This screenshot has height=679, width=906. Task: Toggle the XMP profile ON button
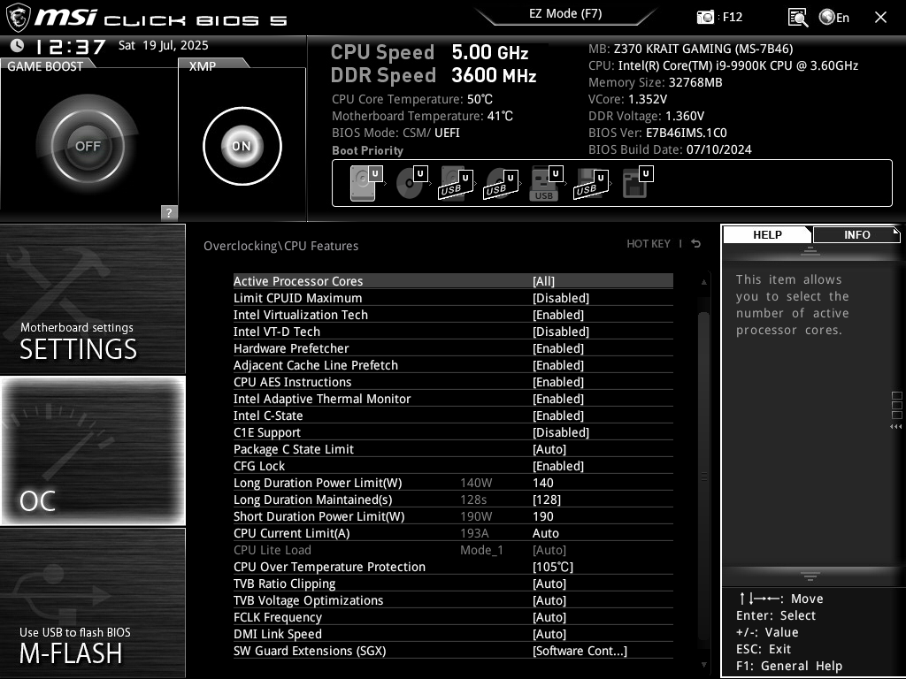(x=242, y=146)
